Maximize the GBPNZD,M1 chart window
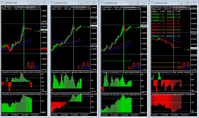The width and height of the screenshot is (199, 118). [x=38, y=3]
